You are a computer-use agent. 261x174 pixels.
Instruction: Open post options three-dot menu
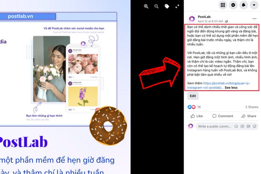tap(254, 19)
